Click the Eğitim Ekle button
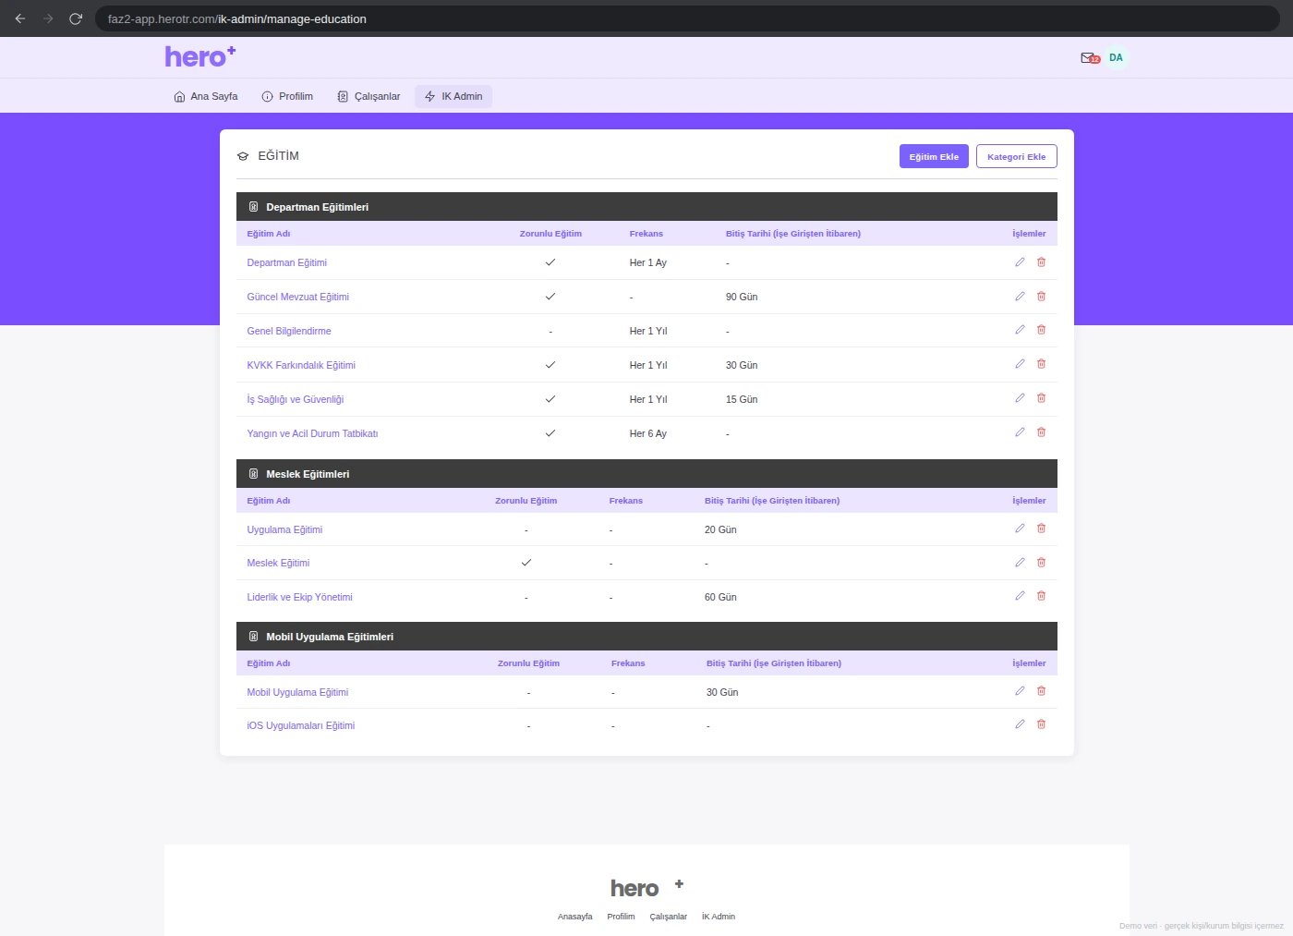Image resolution: width=1293 pixels, height=936 pixels. pos(934,156)
